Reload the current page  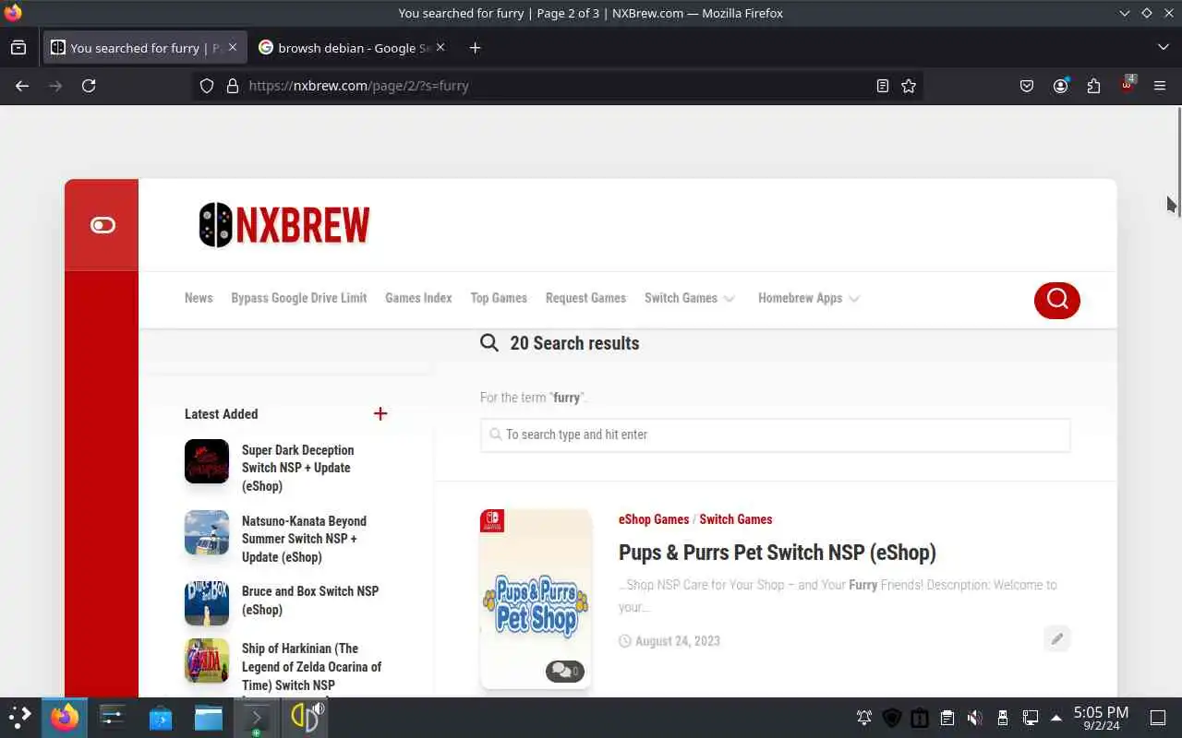(x=89, y=86)
